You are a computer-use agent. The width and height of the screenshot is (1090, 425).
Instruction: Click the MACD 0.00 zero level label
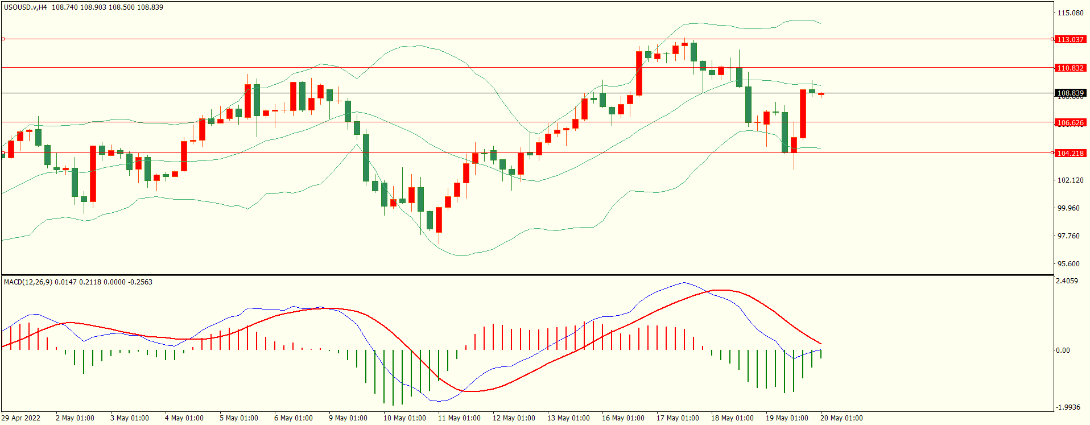(x=1062, y=350)
